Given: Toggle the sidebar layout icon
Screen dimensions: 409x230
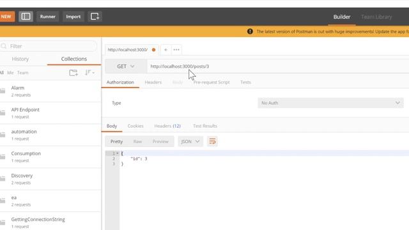Looking at the screenshot, I should coord(26,17).
